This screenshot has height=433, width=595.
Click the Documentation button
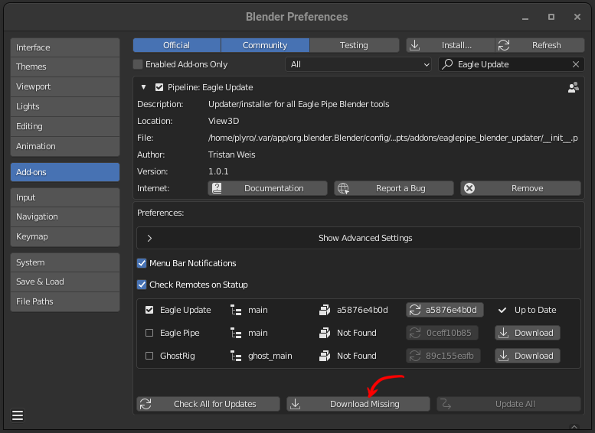pyautogui.click(x=267, y=188)
